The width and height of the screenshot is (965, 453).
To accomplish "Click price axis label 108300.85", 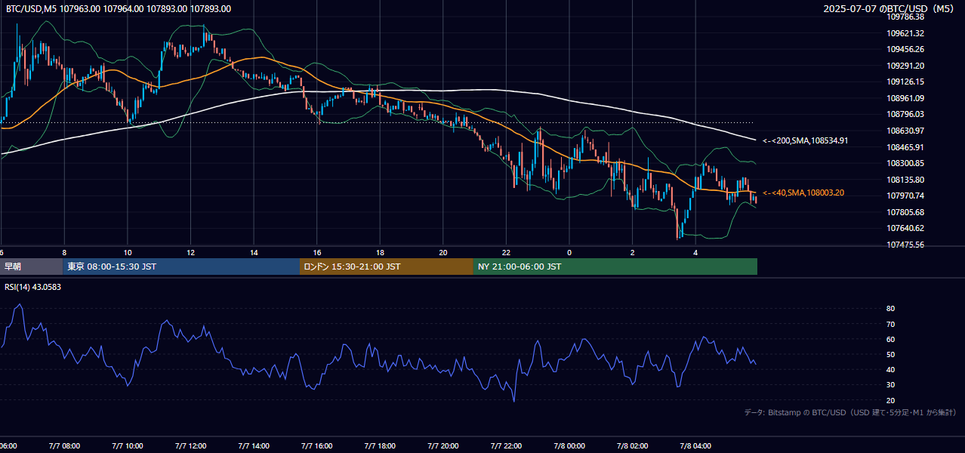I will [x=905, y=163].
